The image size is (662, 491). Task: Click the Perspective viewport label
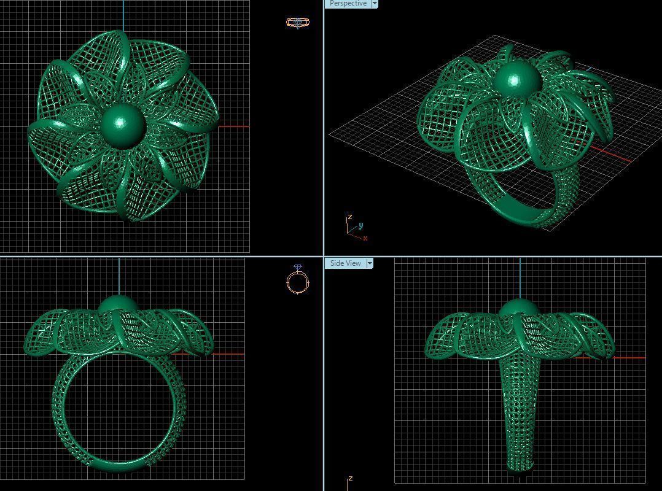click(x=348, y=3)
